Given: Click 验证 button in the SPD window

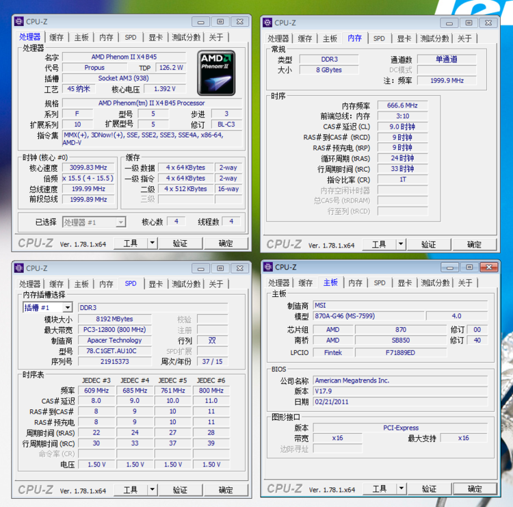Looking at the screenshot, I should click(x=180, y=490).
